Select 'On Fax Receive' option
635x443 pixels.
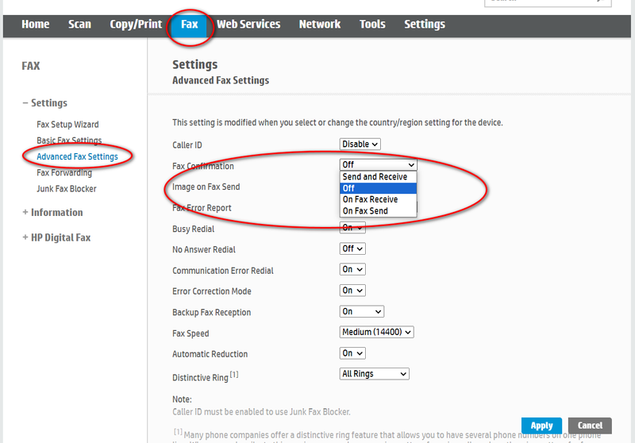coord(370,199)
